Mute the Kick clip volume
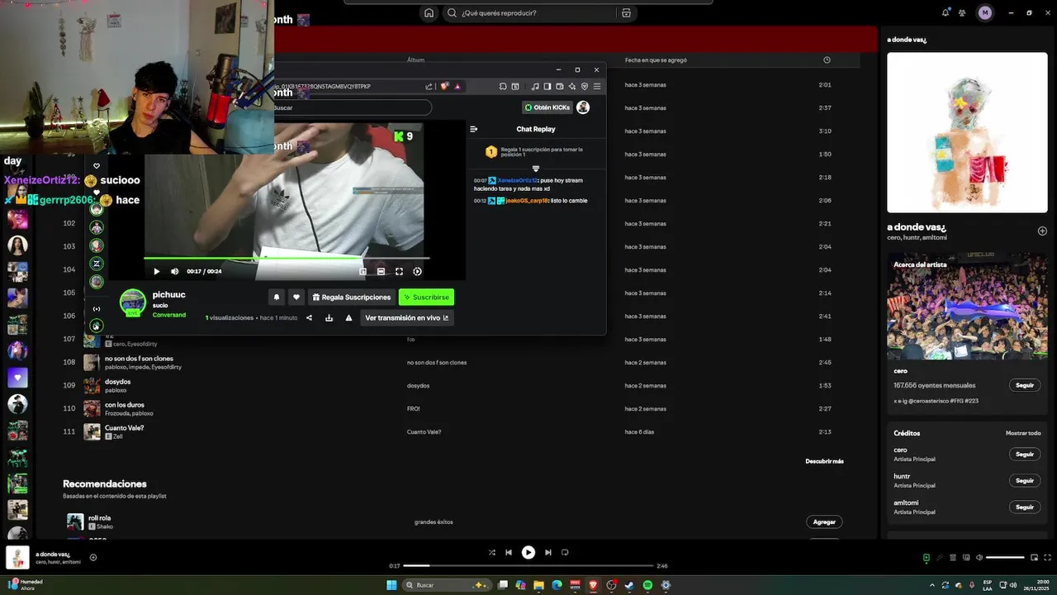Image resolution: width=1057 pixels, height=595 pixels. [174, 271]
